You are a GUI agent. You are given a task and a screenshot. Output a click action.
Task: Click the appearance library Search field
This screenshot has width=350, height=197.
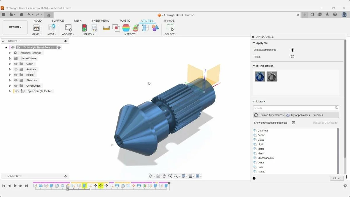point(296,108)
